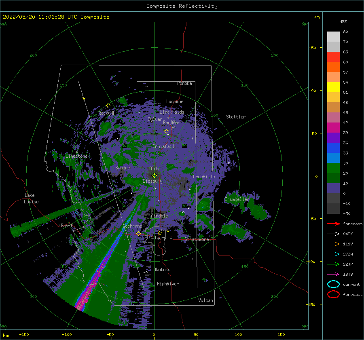Click the Composite_Reflectivity title
Viewport: 364px width, 340px height.
point(182,6)
